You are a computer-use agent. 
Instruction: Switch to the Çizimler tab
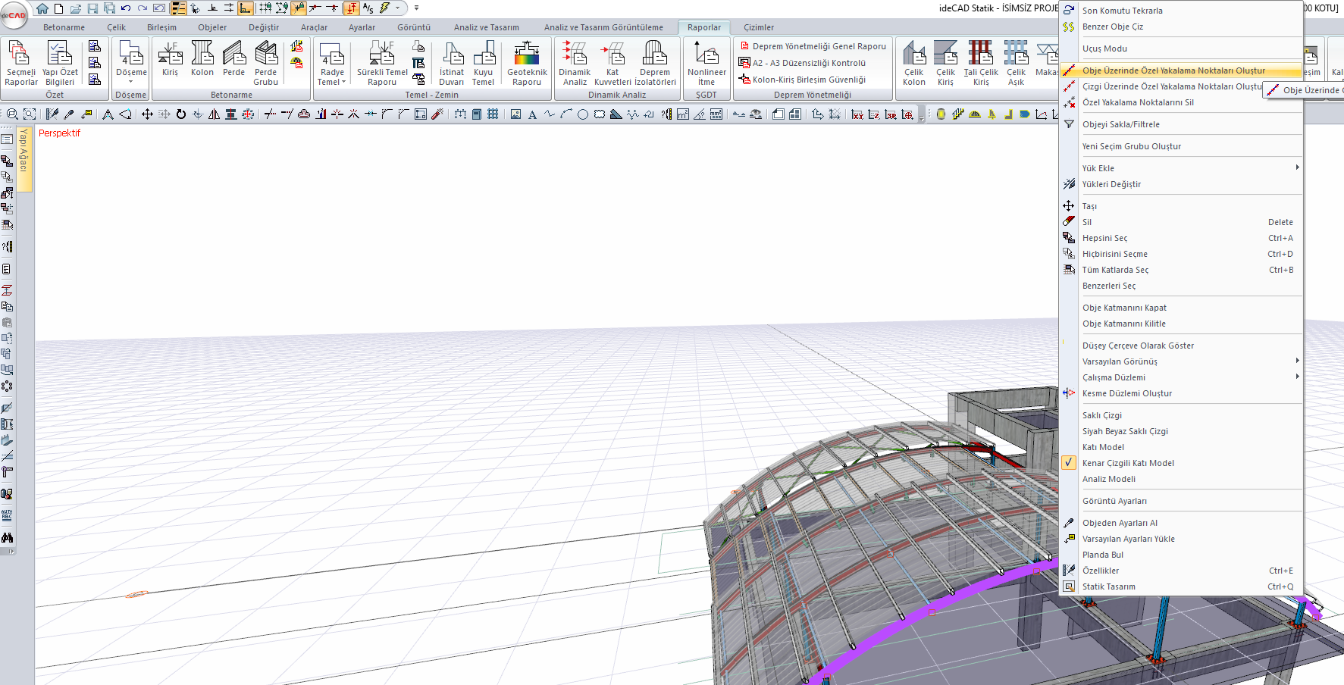coord(759,27)
